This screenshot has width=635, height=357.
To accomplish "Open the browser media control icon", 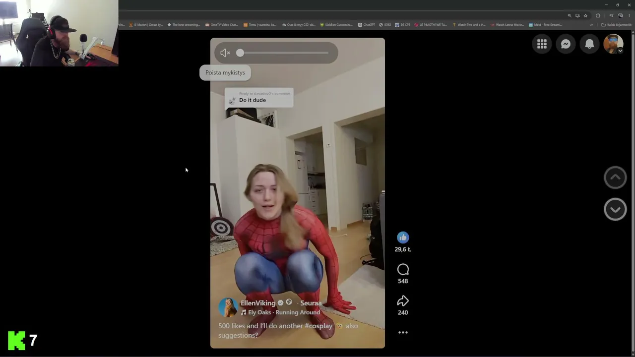I will [611, 15].
